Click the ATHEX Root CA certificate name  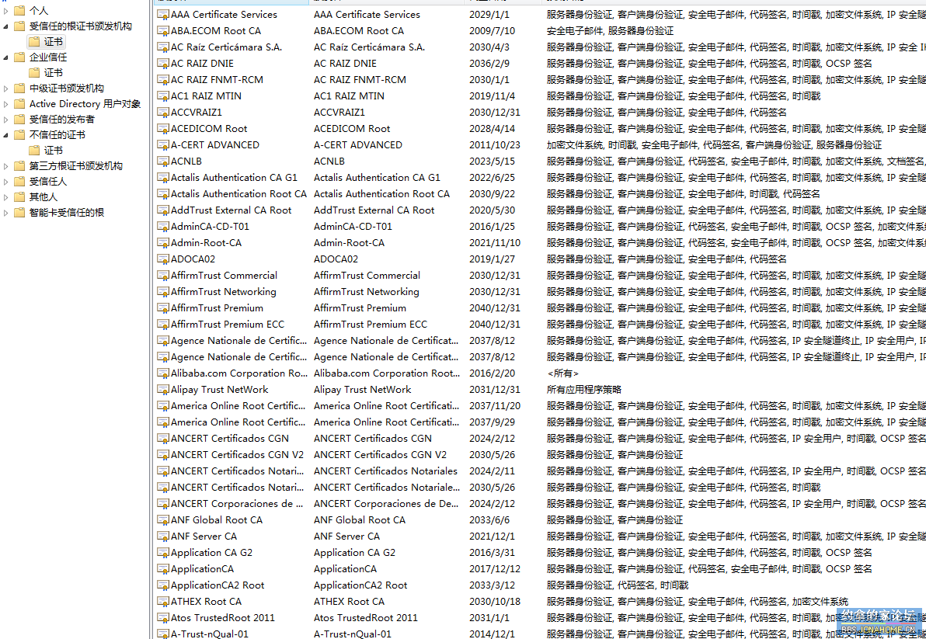(x=206, y=602)
